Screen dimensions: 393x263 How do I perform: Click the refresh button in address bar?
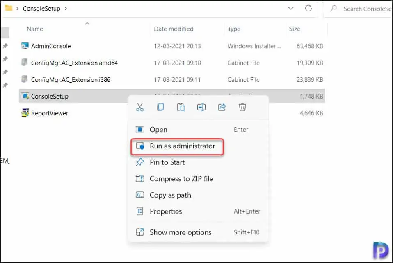[x=308, y=8]
